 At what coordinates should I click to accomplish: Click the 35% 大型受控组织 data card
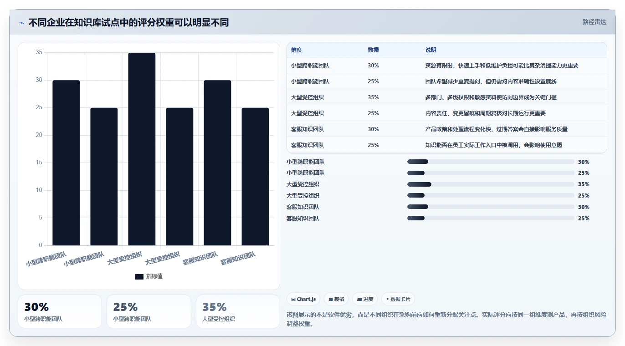tap(238, 311)
